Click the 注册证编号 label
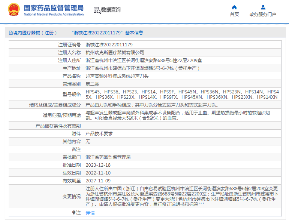The width and height of the screenshot is (289, 222). click(x=69, y=44)
